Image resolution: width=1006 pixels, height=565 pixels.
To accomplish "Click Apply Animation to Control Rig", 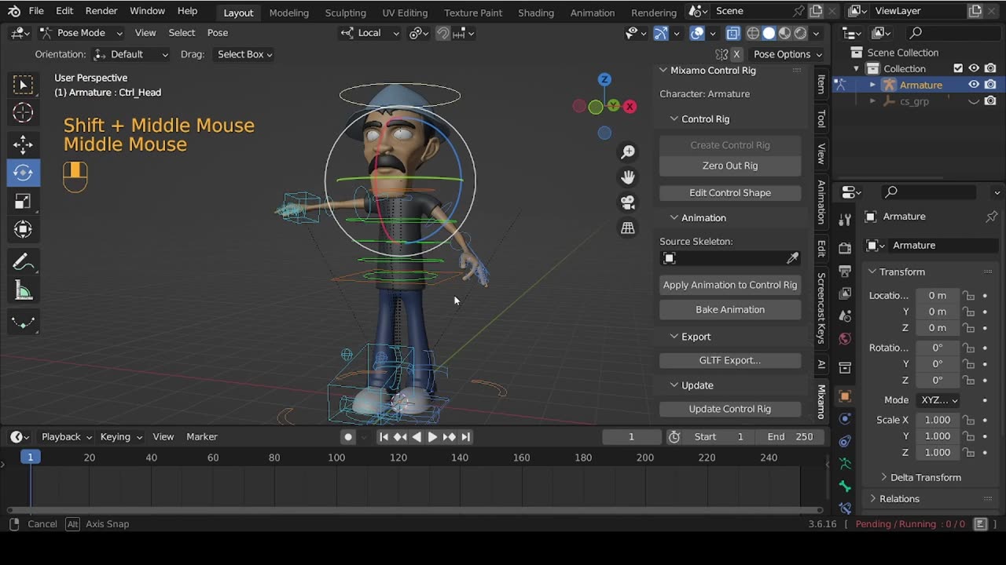I will click(x=730, y=285).
